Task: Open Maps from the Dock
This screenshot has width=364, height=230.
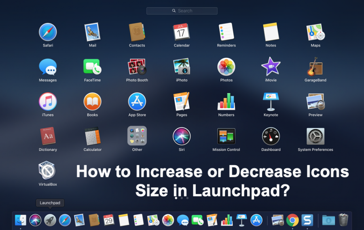Action: point(153,220)
